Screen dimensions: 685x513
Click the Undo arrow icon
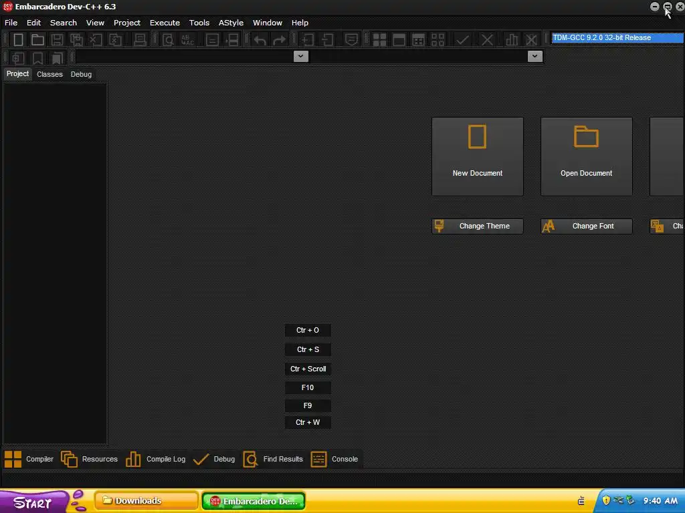coord(260,39)
